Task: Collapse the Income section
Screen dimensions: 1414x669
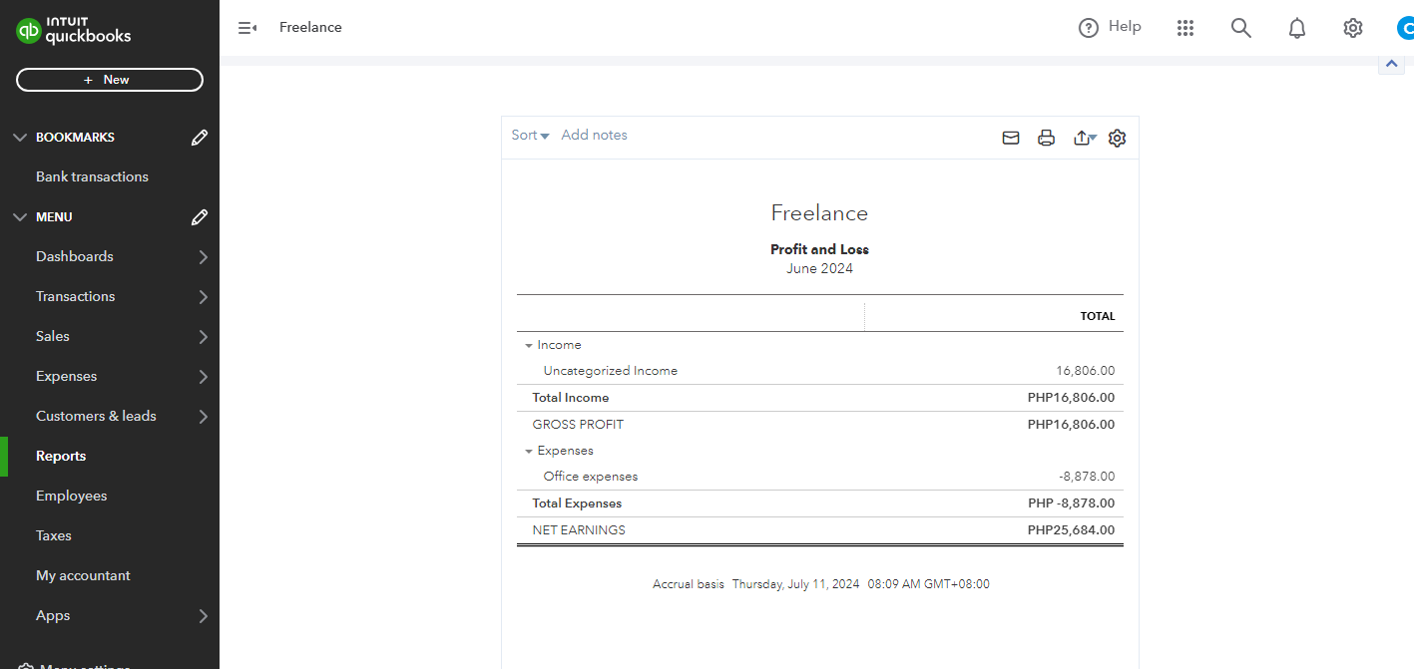Action: pos(529,346)
